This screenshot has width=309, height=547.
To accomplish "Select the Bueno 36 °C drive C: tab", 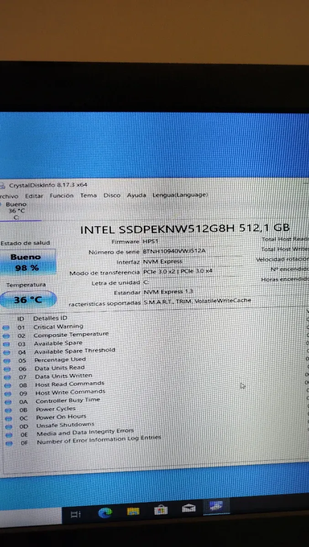I will click(16, 211).
